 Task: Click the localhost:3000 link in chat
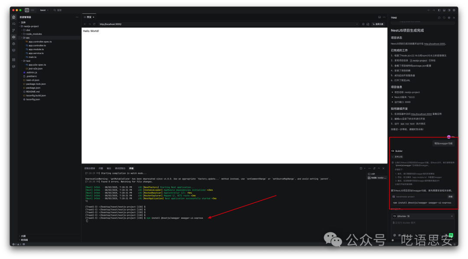click(435, 44)
